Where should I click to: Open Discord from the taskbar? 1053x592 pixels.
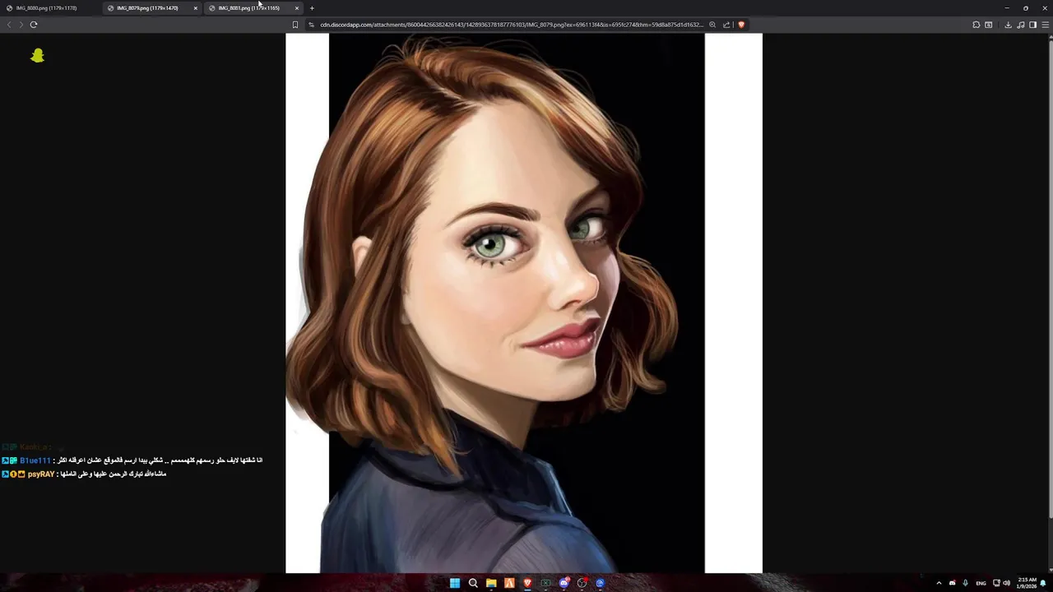[564, 583]
